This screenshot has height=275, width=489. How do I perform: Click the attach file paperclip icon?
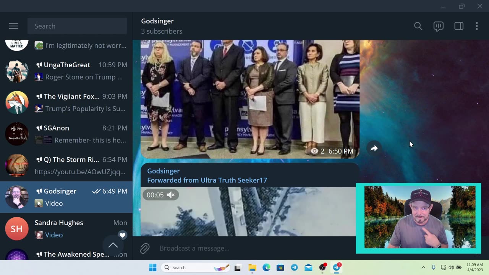point(144,248)
